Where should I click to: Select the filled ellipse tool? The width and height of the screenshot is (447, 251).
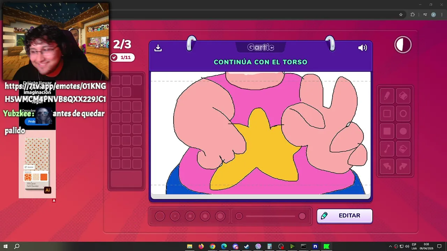coord(403,131)
